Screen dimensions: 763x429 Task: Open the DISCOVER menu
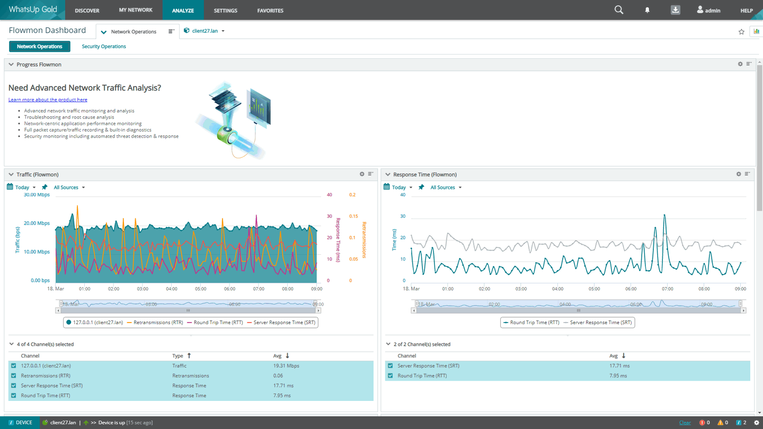click(x=87, y=11)
